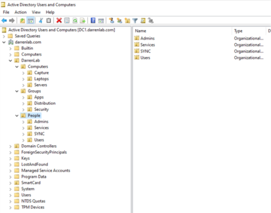This screenshot has height=213, width=271.
Task: Toggle Show/Hide Action Pane icon
Action: [101, 21]
